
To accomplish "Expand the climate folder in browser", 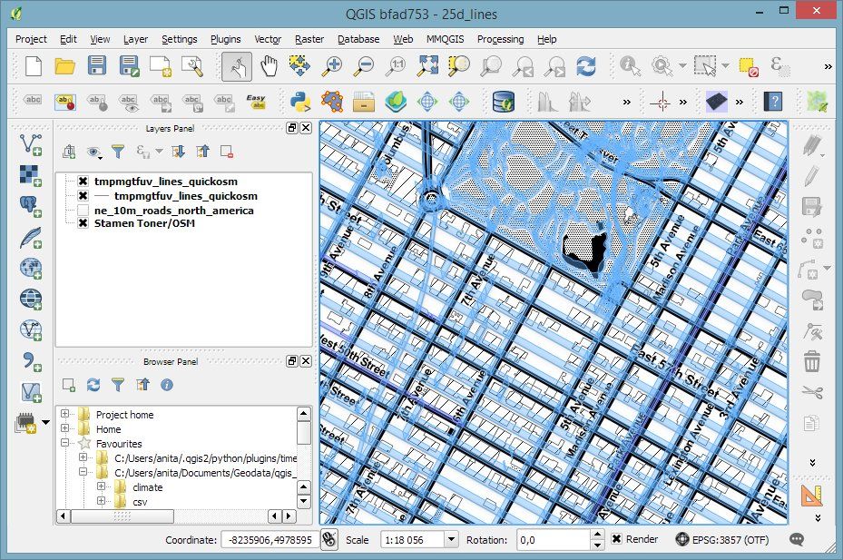I will click(x=102, y=487).
